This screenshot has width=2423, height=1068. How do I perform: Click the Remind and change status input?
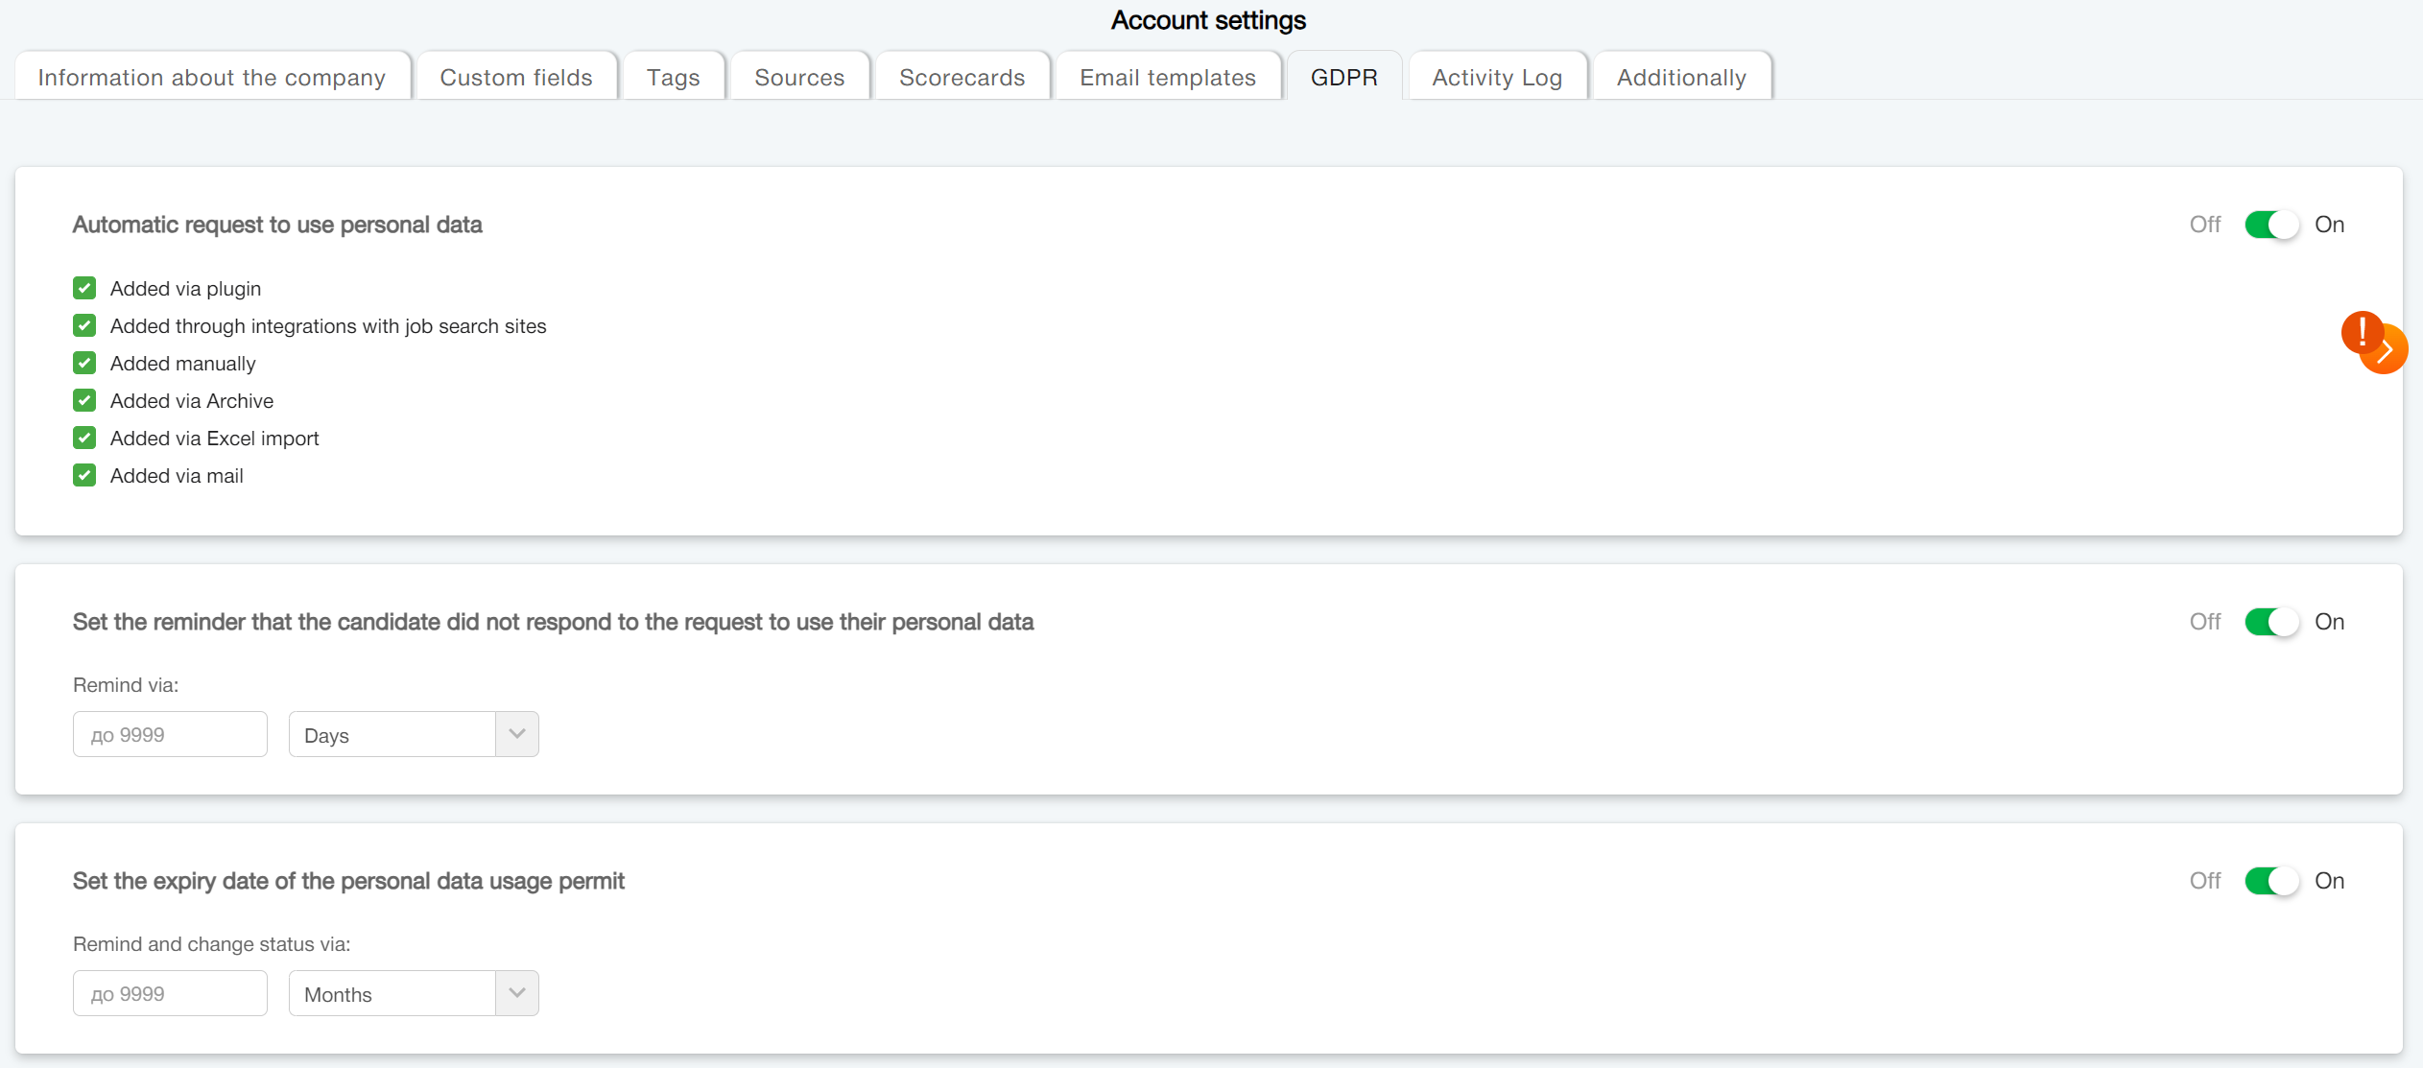pyautogui.click(x=170, y=994)
